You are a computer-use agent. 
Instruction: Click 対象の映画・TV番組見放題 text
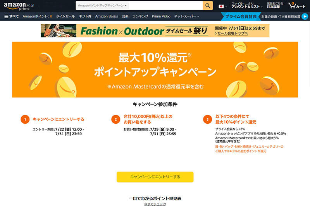click(x=281, y=17)
